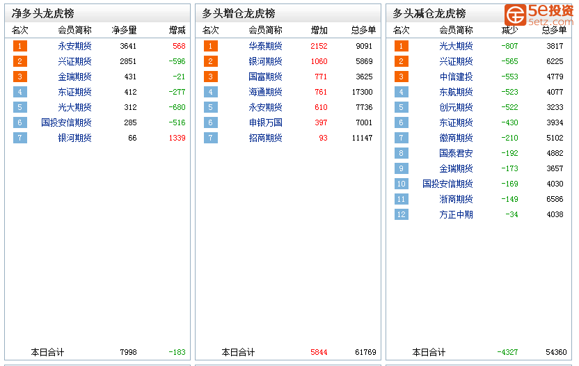Viewport: 579px width, 366px height.
Task: Open 东航期货 member link
Action: tap(456, 92)
